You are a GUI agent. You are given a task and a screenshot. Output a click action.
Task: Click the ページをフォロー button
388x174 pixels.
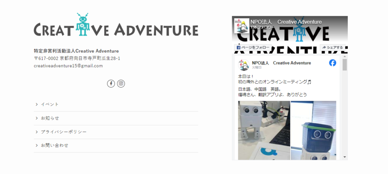point(253,48)
